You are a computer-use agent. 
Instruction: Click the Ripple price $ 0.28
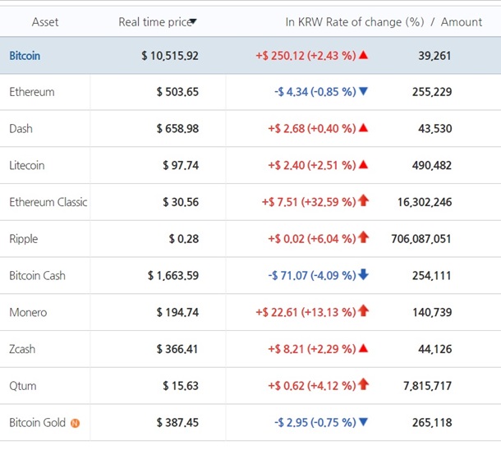184,239
